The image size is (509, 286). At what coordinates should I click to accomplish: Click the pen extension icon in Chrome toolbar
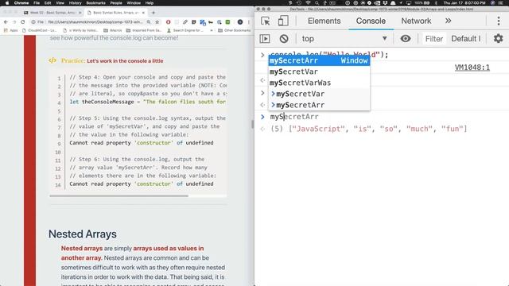185,22
